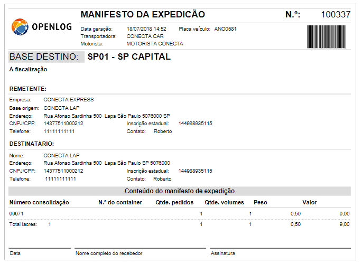
Task: Click the DESTINATÁRIO section header
Action: [x=31, y=144]
